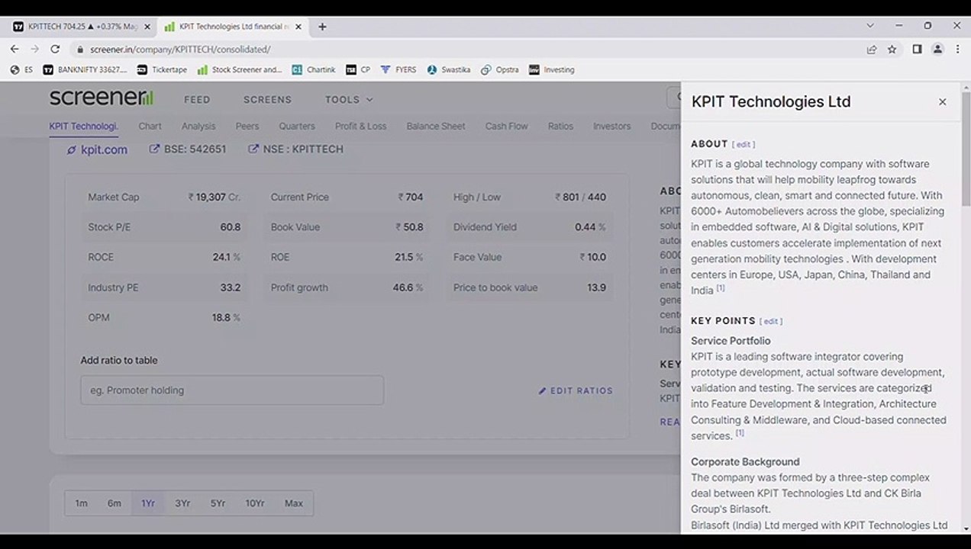Open reference [1] after connected services
The width and height of the screenshot is (971, 549).
click(740, 432)
